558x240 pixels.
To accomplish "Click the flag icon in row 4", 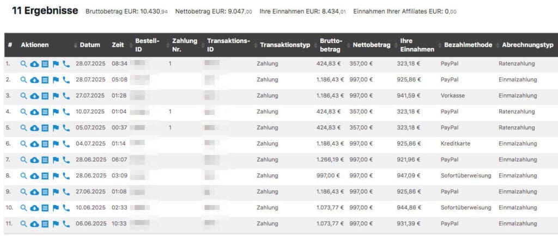I will [56, 112].
